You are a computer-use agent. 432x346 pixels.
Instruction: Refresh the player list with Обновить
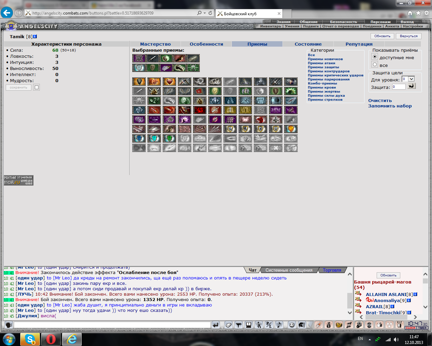pyautogui.click(x=388, y=275)
